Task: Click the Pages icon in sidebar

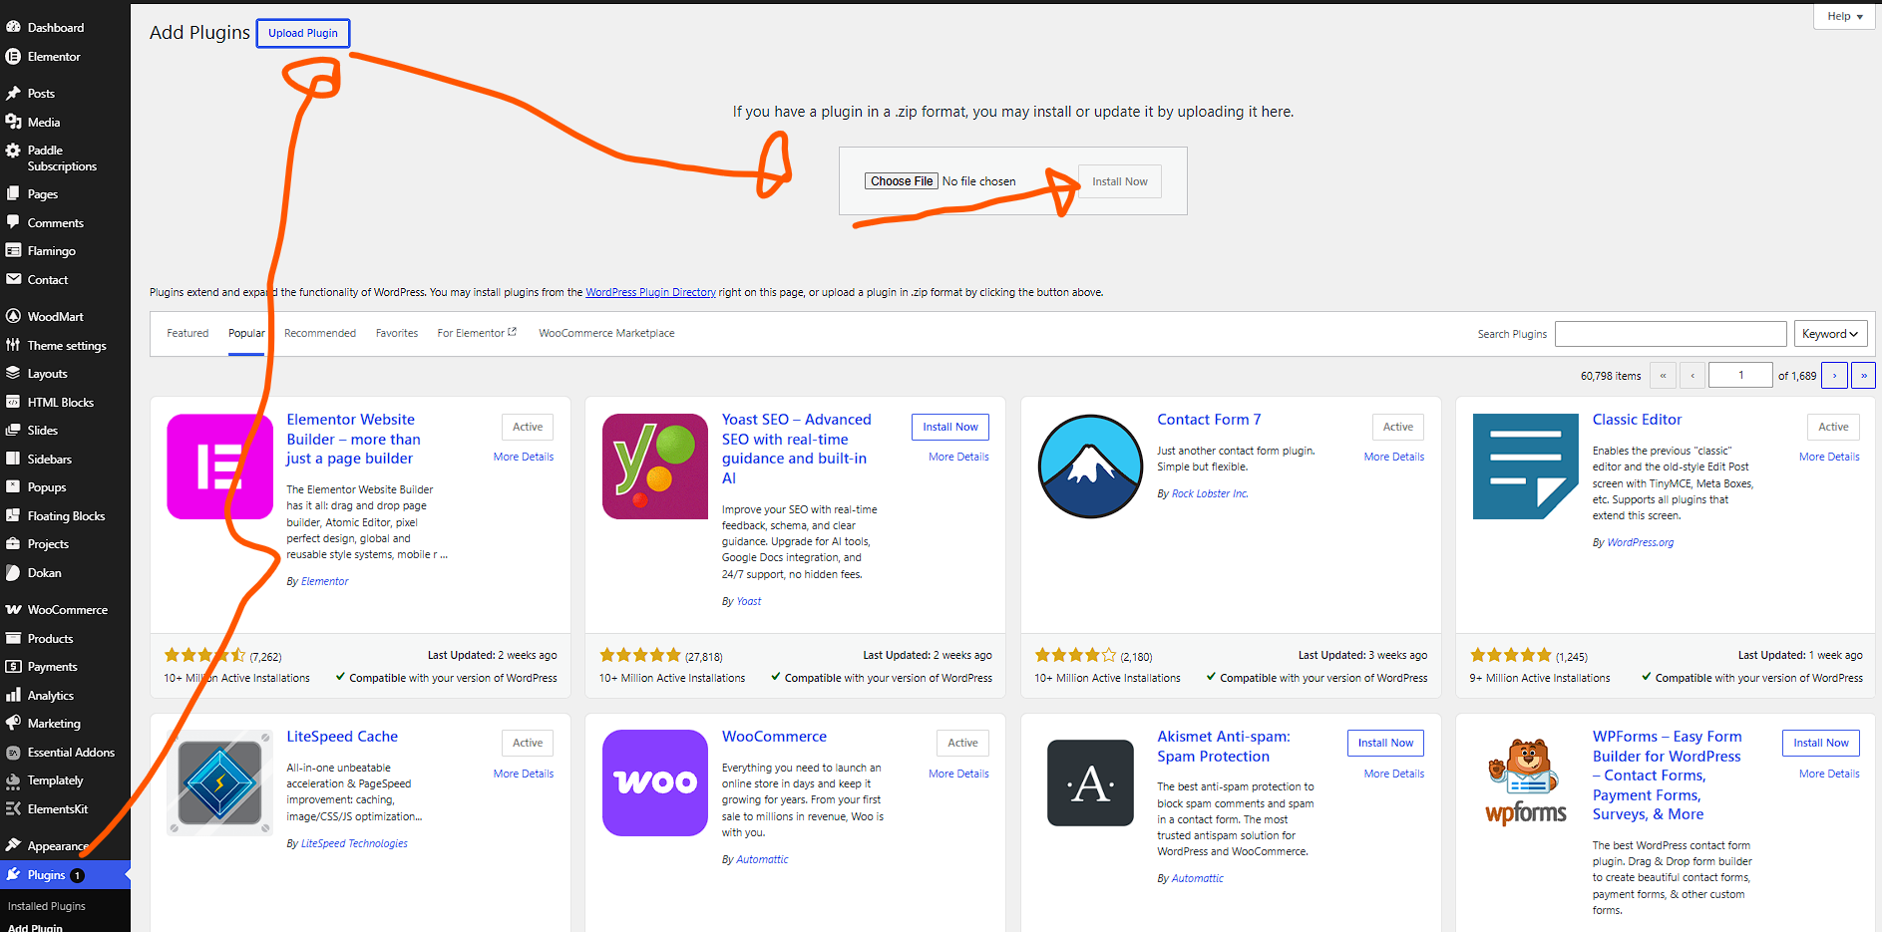Action: click(x=13, y=193)
